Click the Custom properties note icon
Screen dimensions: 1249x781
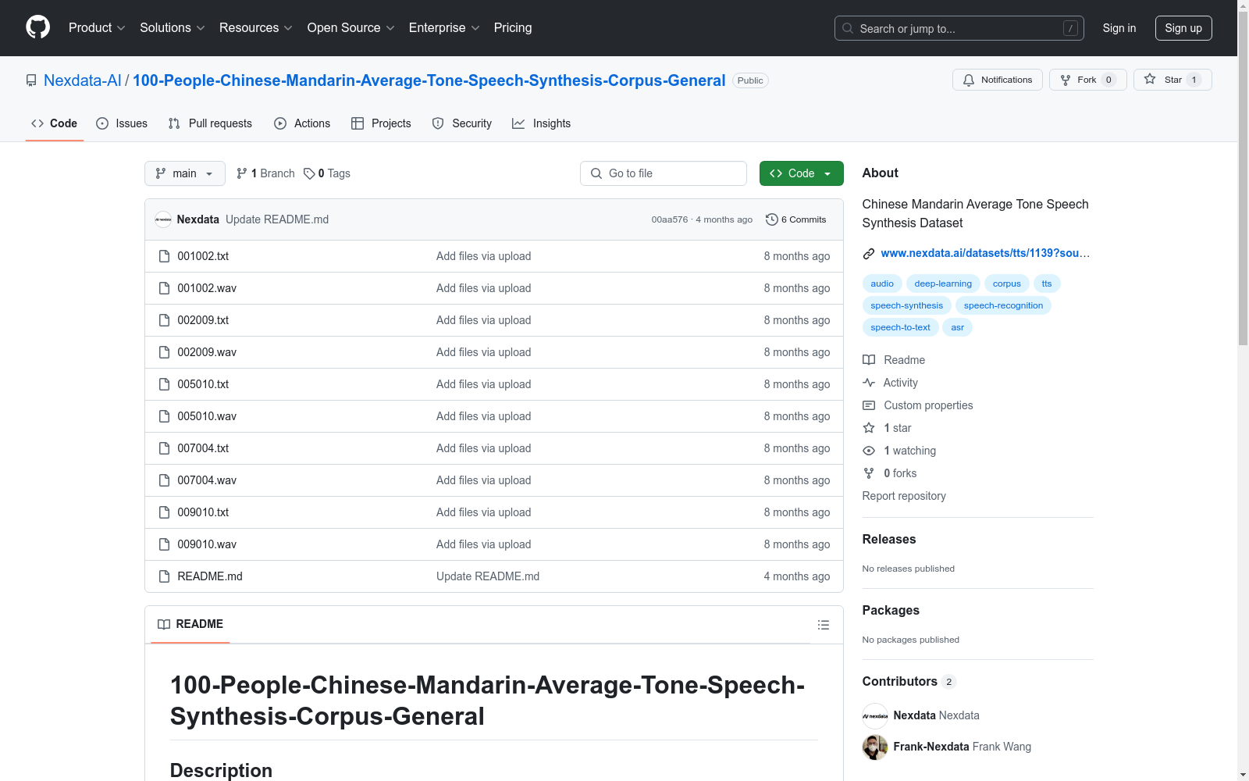[869, 405]
